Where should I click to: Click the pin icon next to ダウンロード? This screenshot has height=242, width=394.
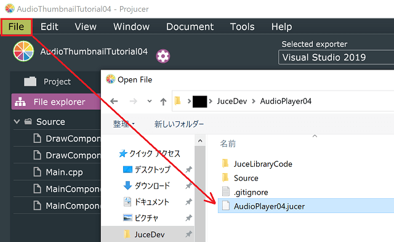tap(188, 186)
